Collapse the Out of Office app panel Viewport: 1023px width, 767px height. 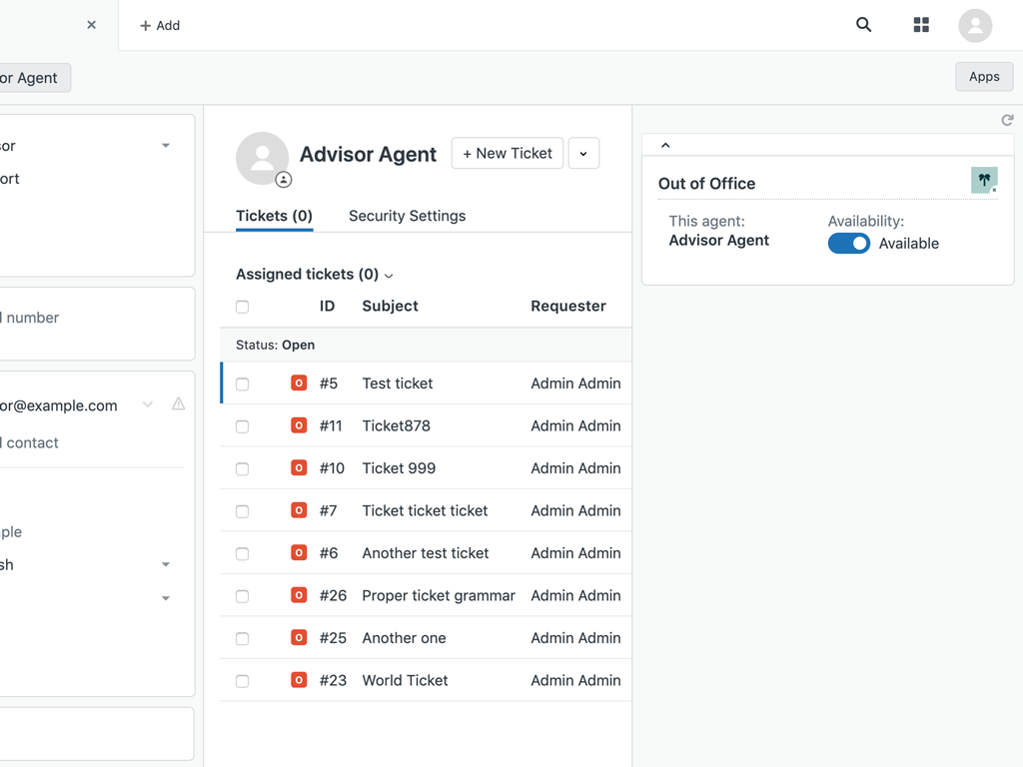[x=665, y=146]
